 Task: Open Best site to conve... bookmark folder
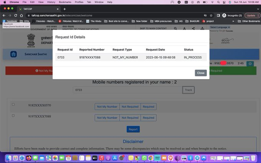tap(116, 21)
